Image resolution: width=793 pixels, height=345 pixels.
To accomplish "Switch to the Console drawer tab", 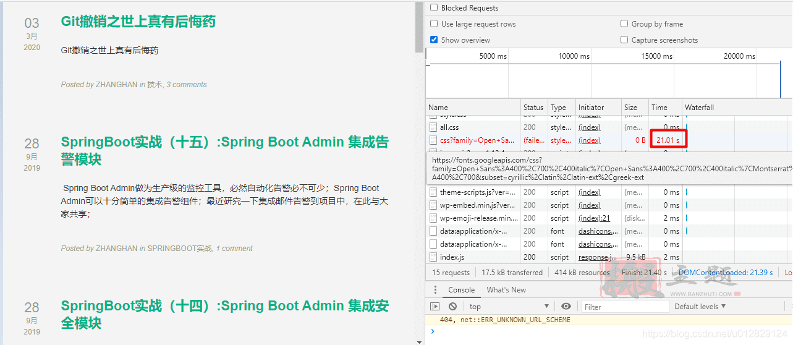I will [x=461, y=290].
